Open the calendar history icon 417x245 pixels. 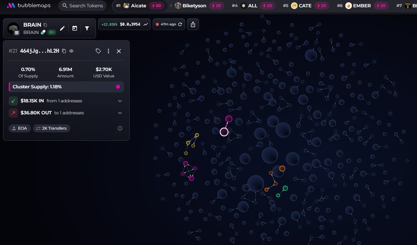(75, 28)
